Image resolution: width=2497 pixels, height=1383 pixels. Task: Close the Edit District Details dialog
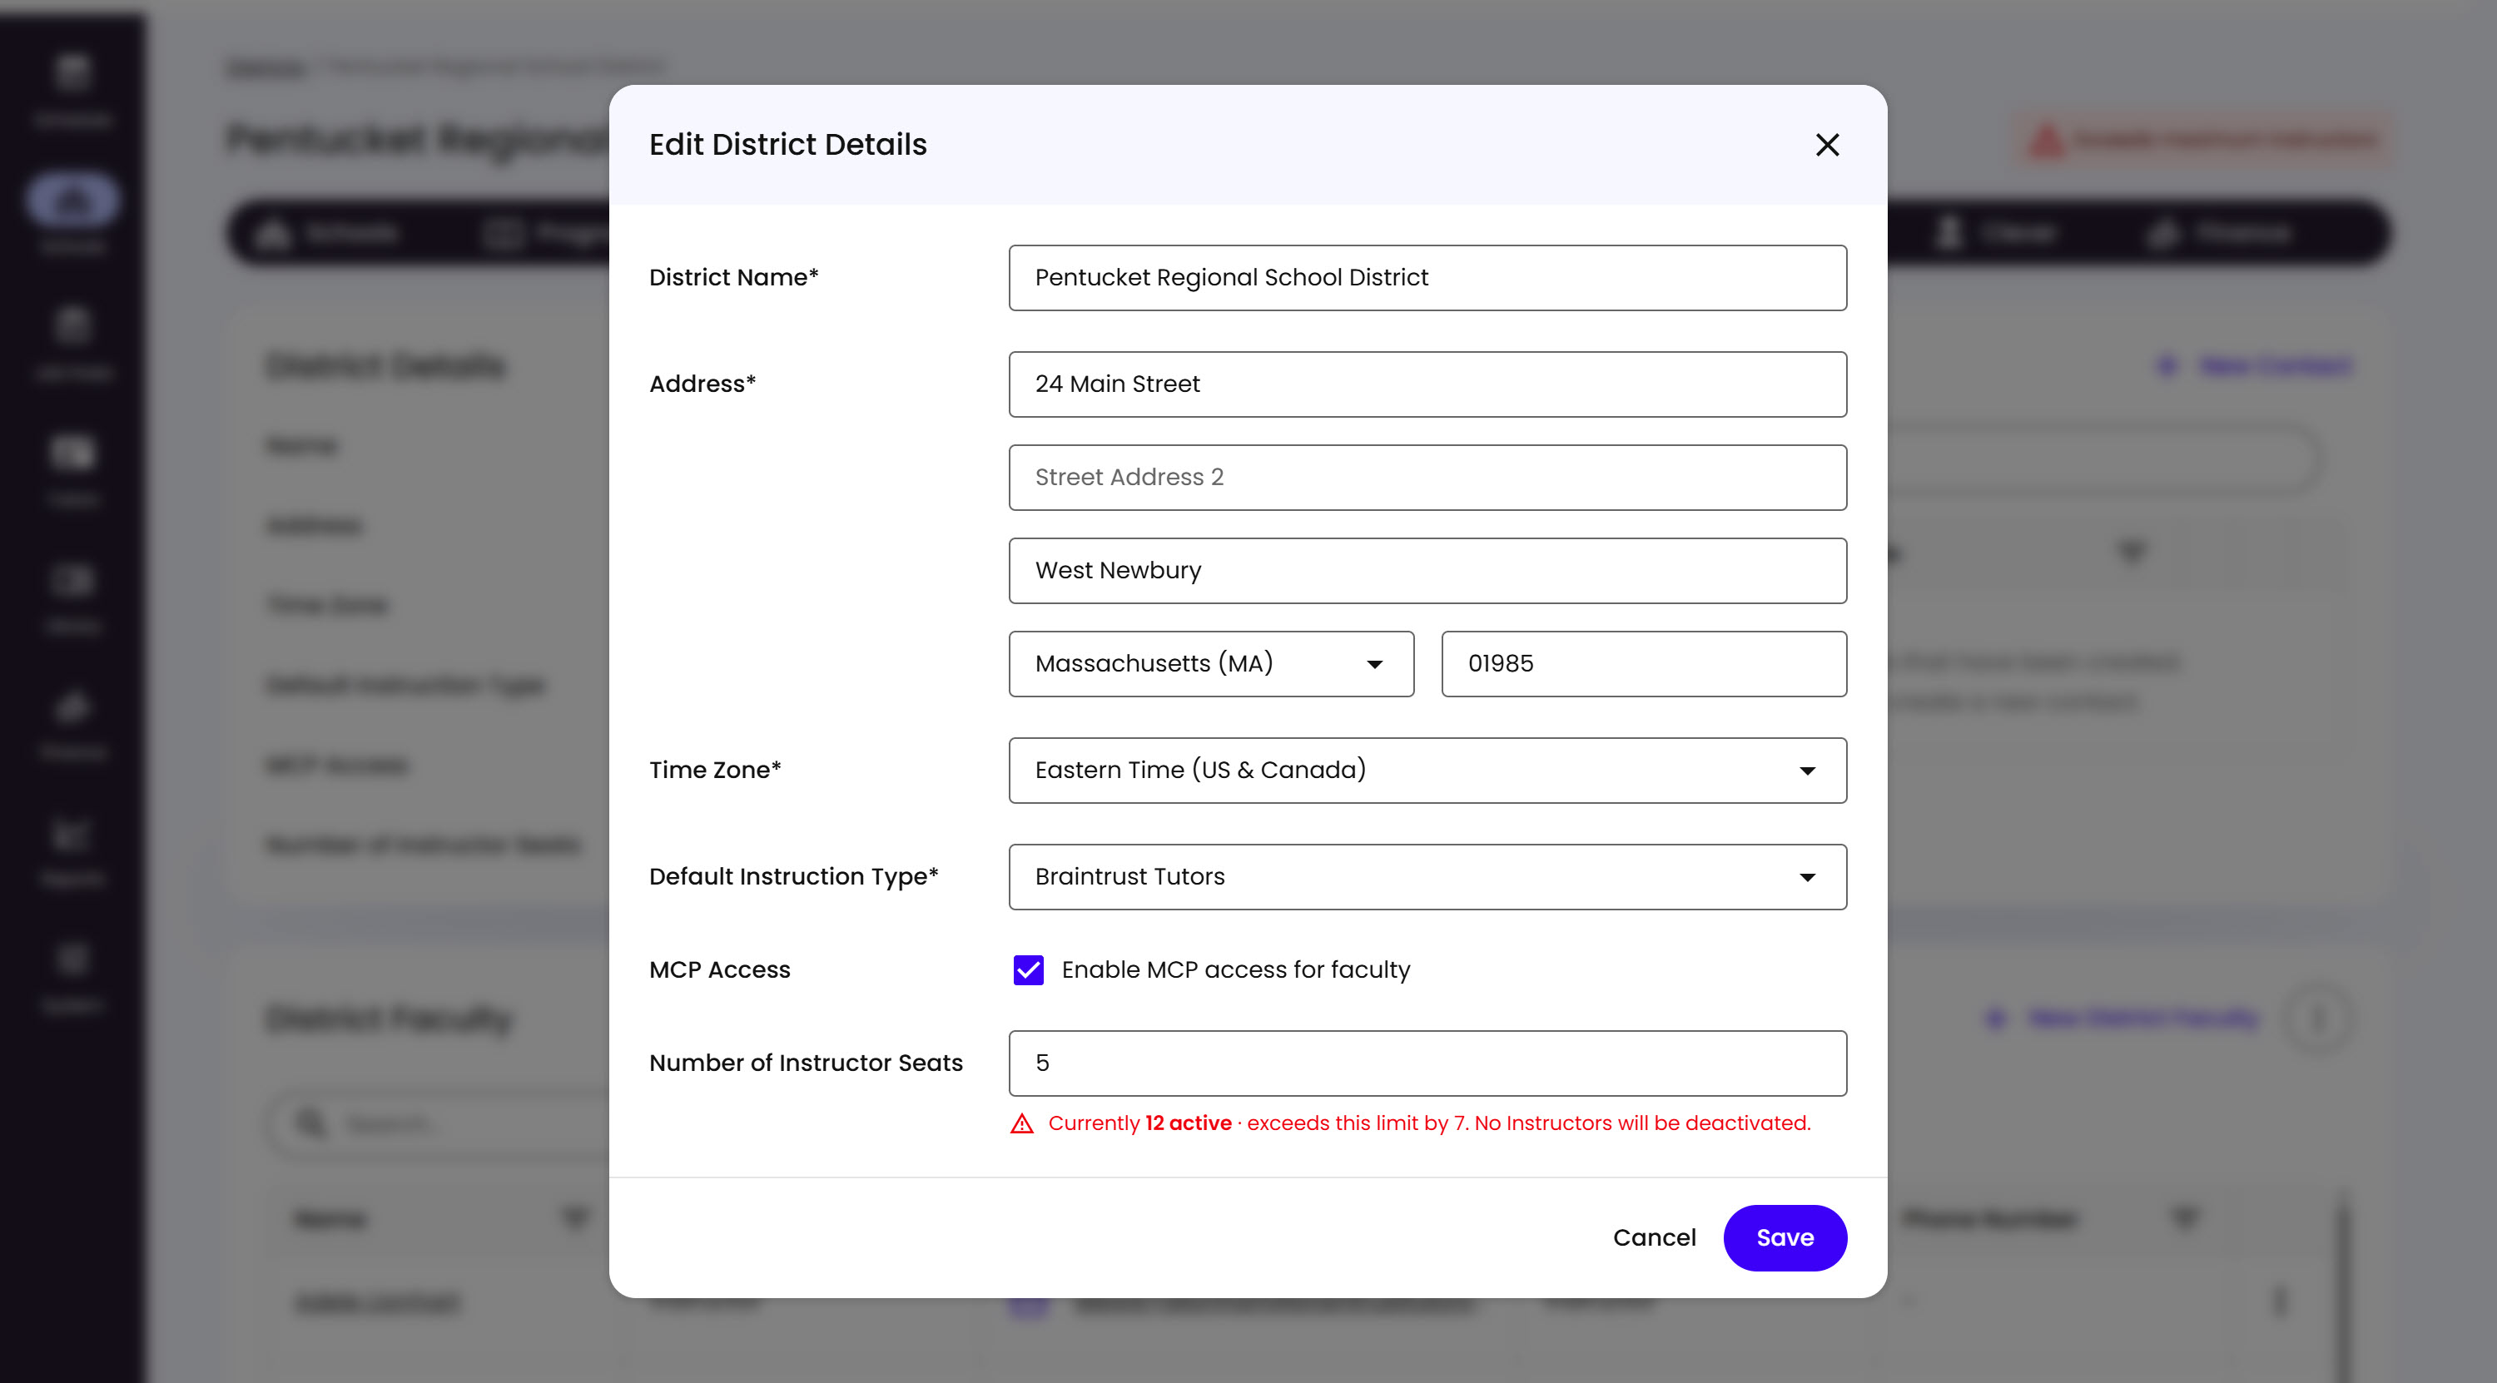tap(1826, 145)
